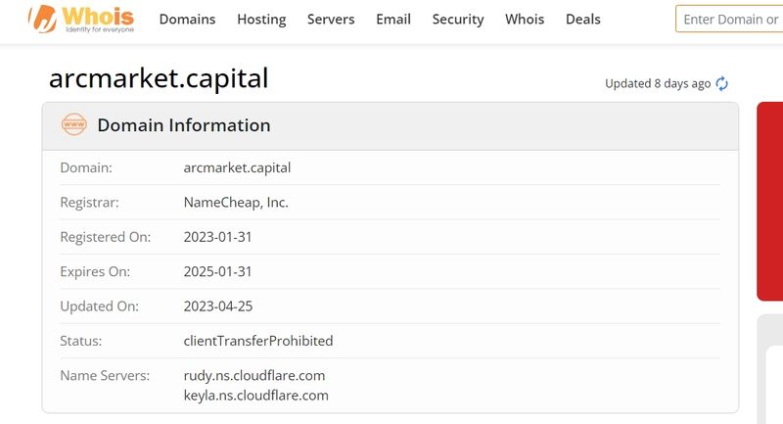Go to the Deals page
783x424 pixels.
pyautogui.click(x=582, y=20)
